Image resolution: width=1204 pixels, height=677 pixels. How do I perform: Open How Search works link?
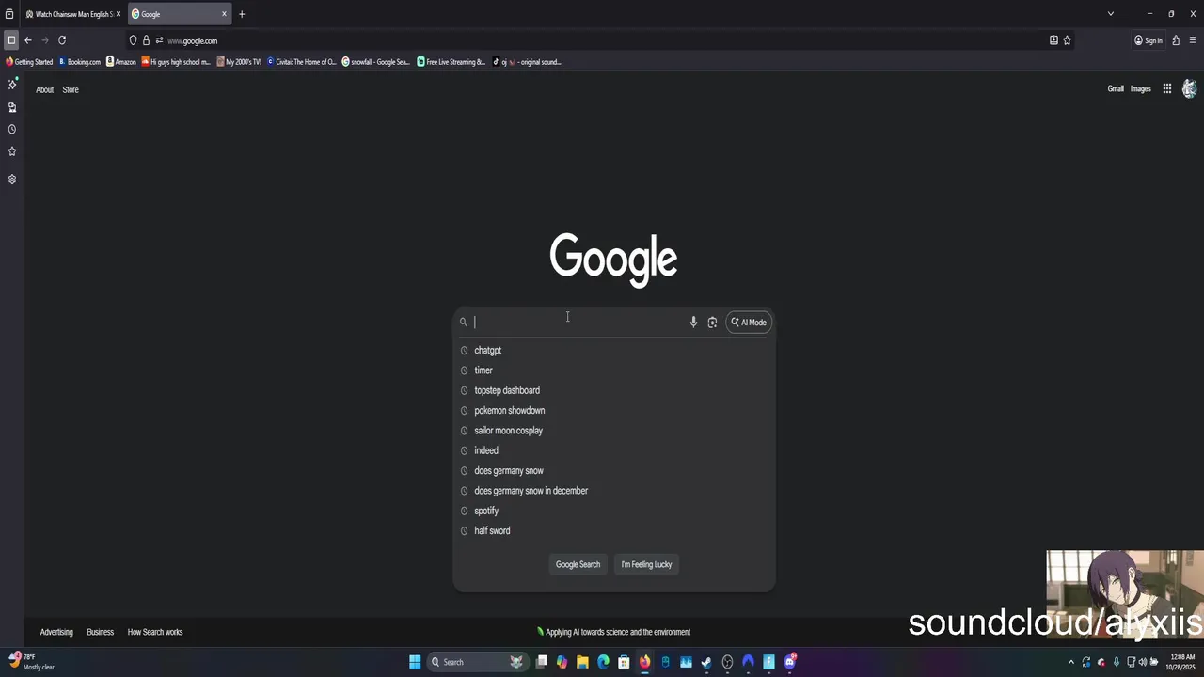point(155,632)
